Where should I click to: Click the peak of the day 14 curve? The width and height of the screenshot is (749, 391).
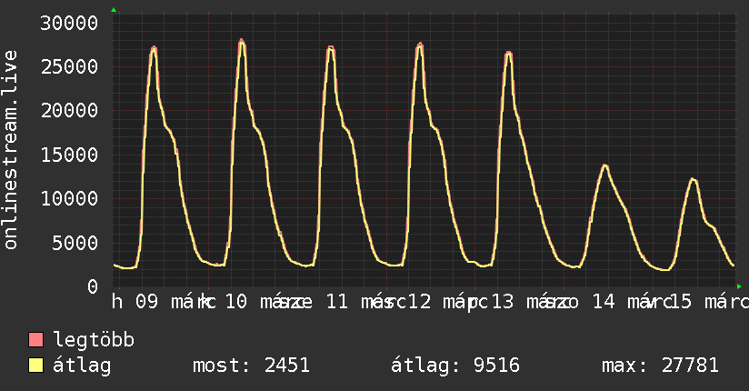click(604, 165)
